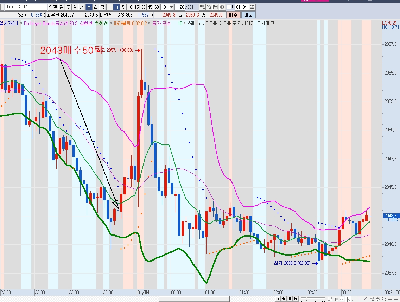Click the horizontal chart scrollbar thumb
Image resolution: width=400 pixels, height=302 pixels.
[x=194, y=299]
